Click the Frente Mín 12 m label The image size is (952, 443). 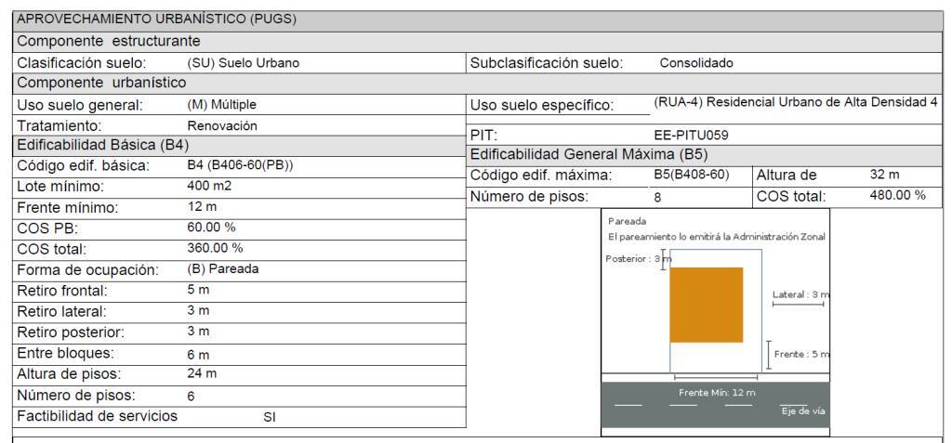coord(717,393)
